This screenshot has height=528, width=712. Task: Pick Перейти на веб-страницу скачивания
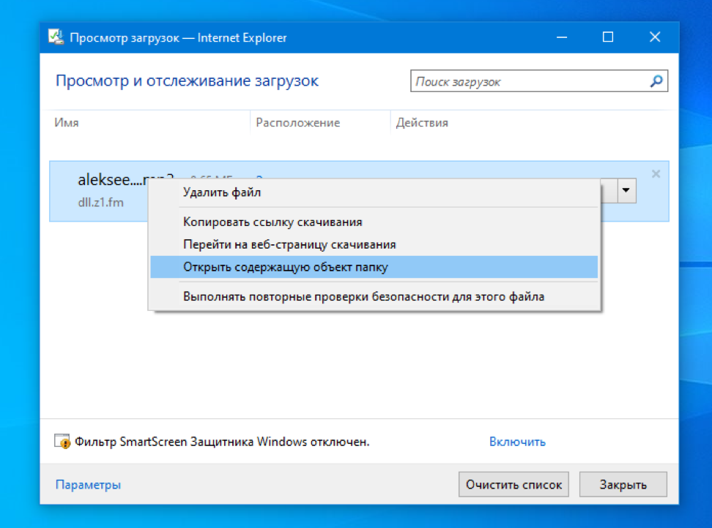[x=289, y=244]
